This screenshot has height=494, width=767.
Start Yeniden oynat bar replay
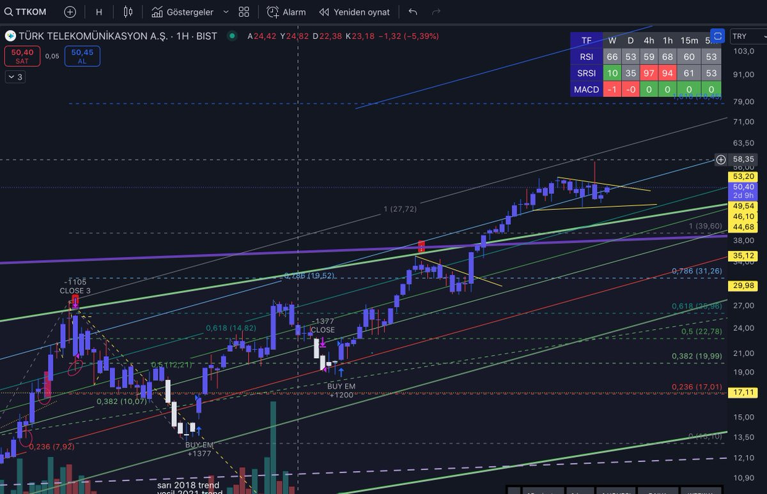[x=355, y=11]
